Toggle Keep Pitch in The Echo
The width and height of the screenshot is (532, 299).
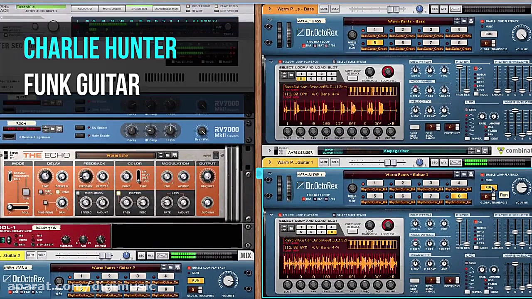click(40, 192)
